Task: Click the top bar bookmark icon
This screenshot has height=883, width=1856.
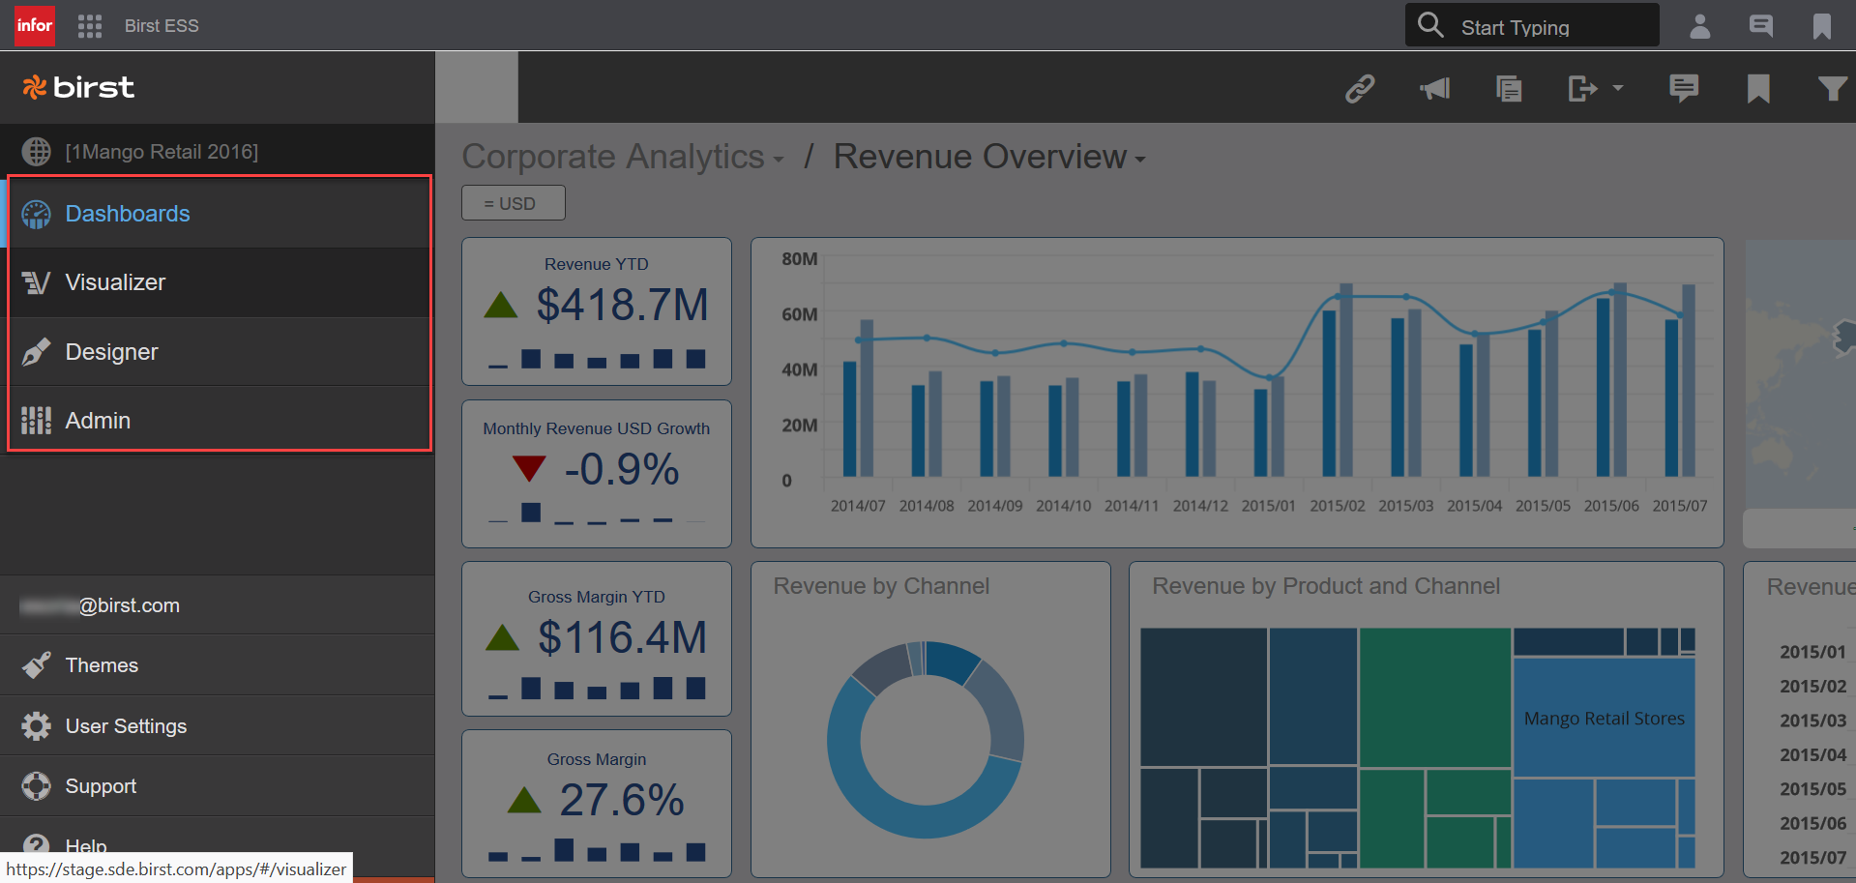Action: (1822, 26)
